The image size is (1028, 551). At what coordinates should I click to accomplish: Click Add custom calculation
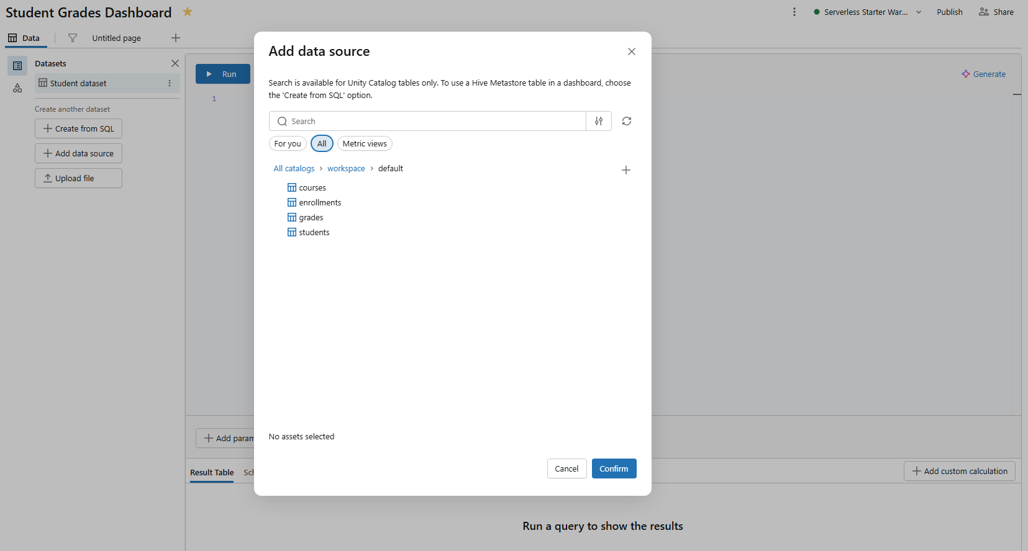(x=960, y=471)
